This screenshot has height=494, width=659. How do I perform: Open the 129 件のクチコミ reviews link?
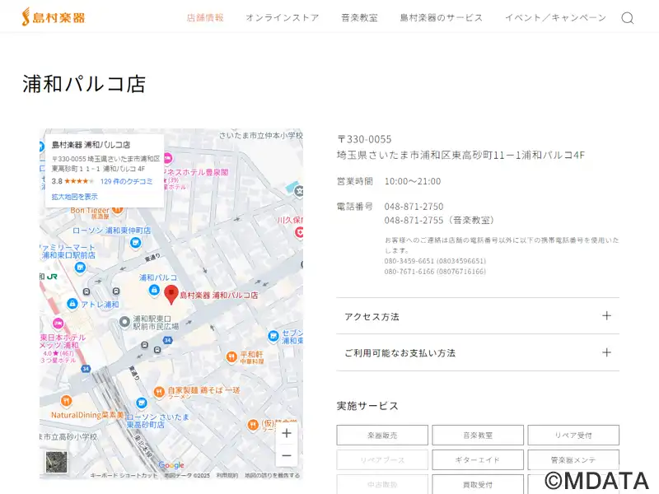tap(127, 181)
